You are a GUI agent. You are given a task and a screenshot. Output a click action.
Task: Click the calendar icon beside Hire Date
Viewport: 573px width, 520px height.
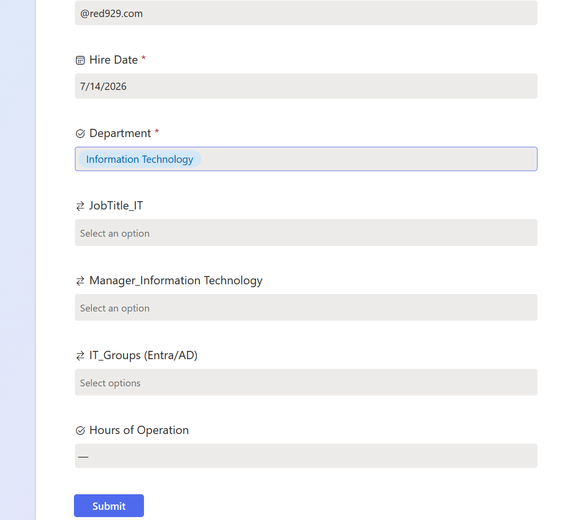(x=80, y=60)
